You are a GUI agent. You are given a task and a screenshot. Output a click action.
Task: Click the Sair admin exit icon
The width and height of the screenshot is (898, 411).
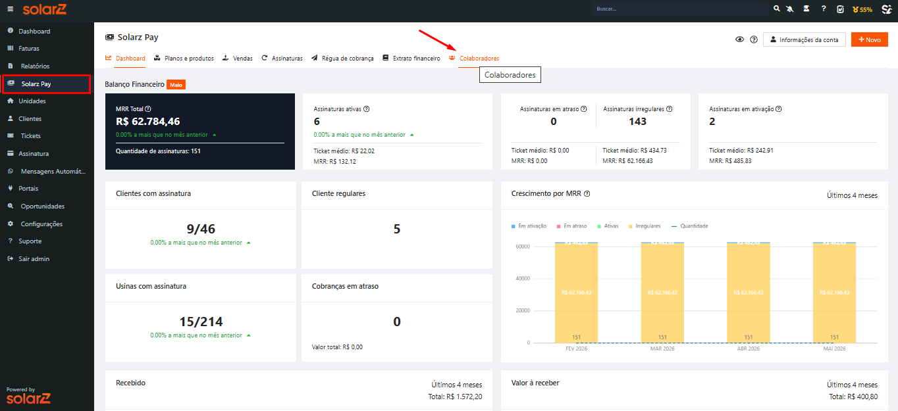[x=11, y=258]
